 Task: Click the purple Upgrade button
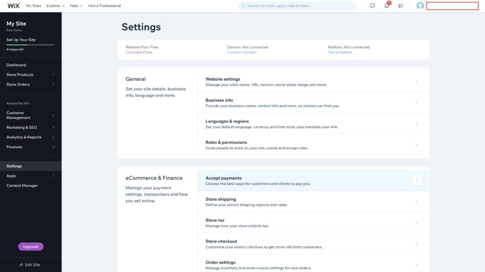click(31, 246)
